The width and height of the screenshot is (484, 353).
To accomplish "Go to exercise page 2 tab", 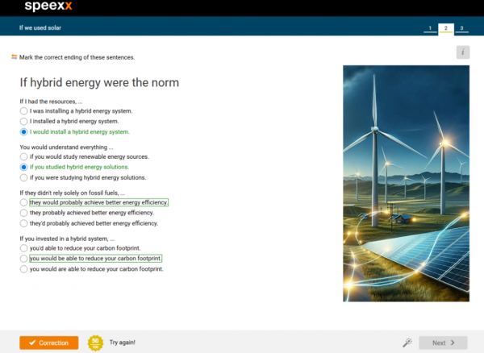I will coord(446,28).
